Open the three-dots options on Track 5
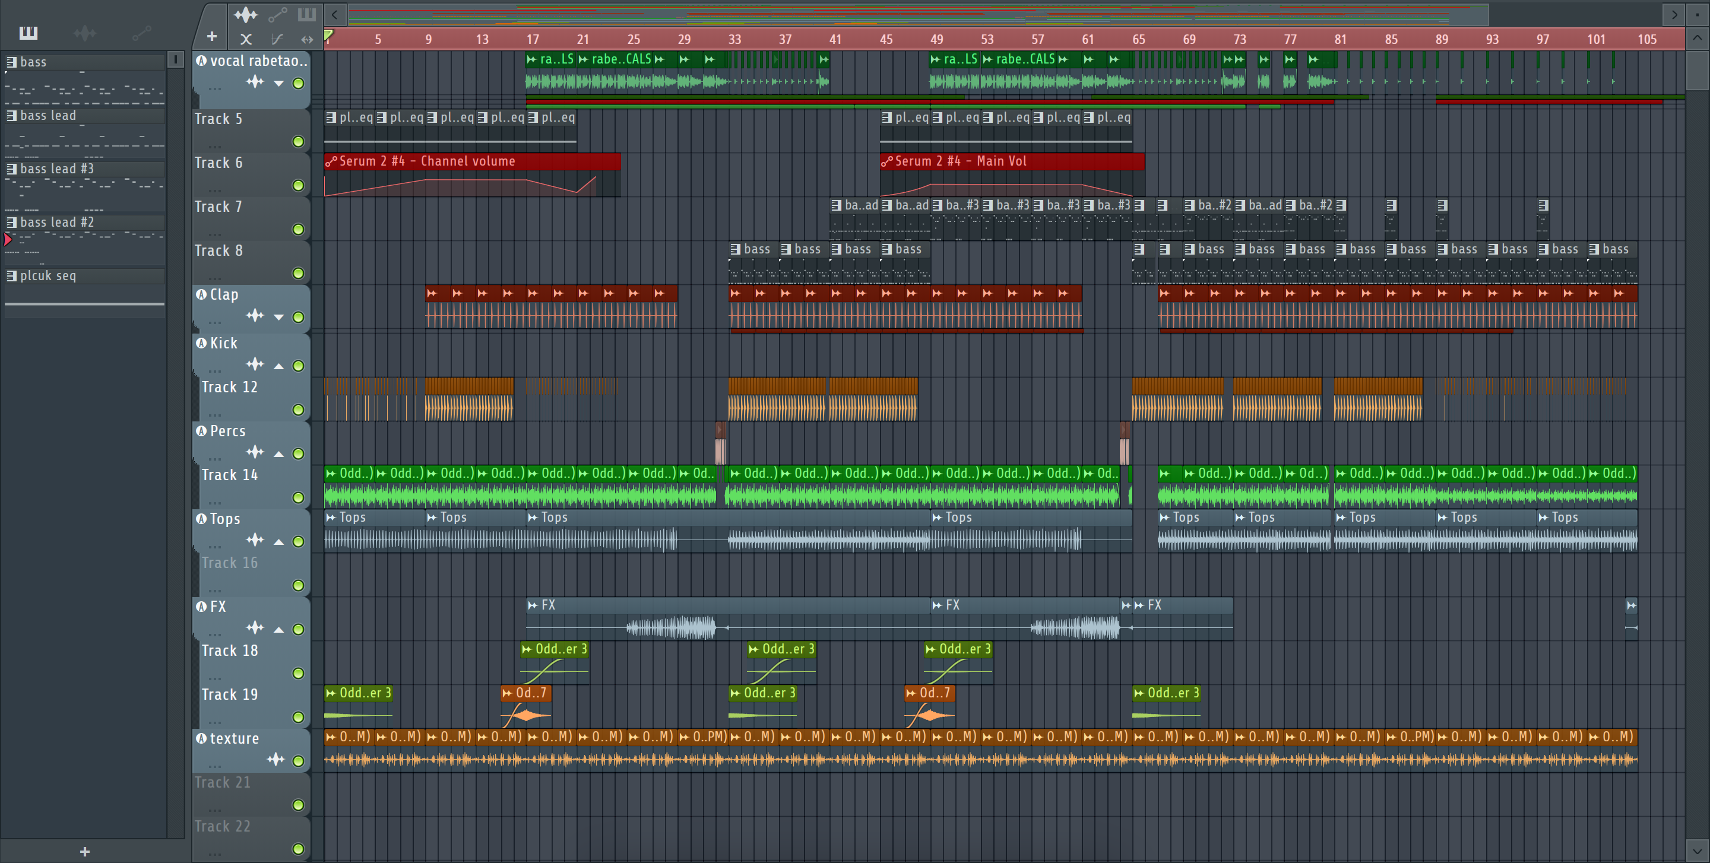This screenshot has width=1710, height=863. coord(214,146)
